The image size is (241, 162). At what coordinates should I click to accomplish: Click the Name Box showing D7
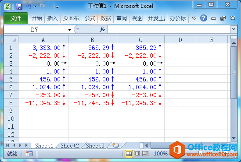[35, 30]
